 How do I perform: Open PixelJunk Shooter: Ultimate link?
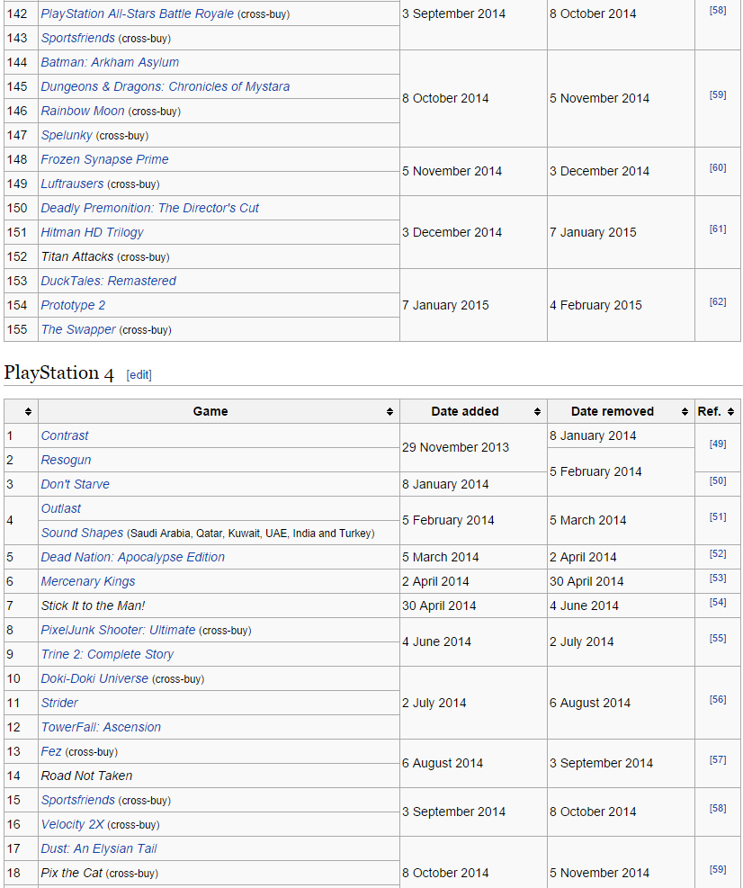(x=118, y=631)
